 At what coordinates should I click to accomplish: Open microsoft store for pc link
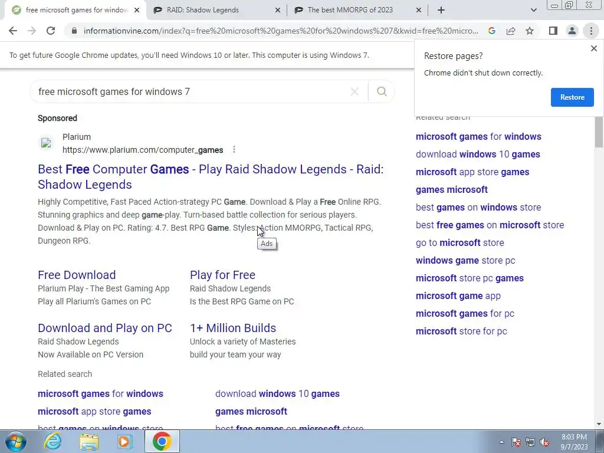pos(461,331)
